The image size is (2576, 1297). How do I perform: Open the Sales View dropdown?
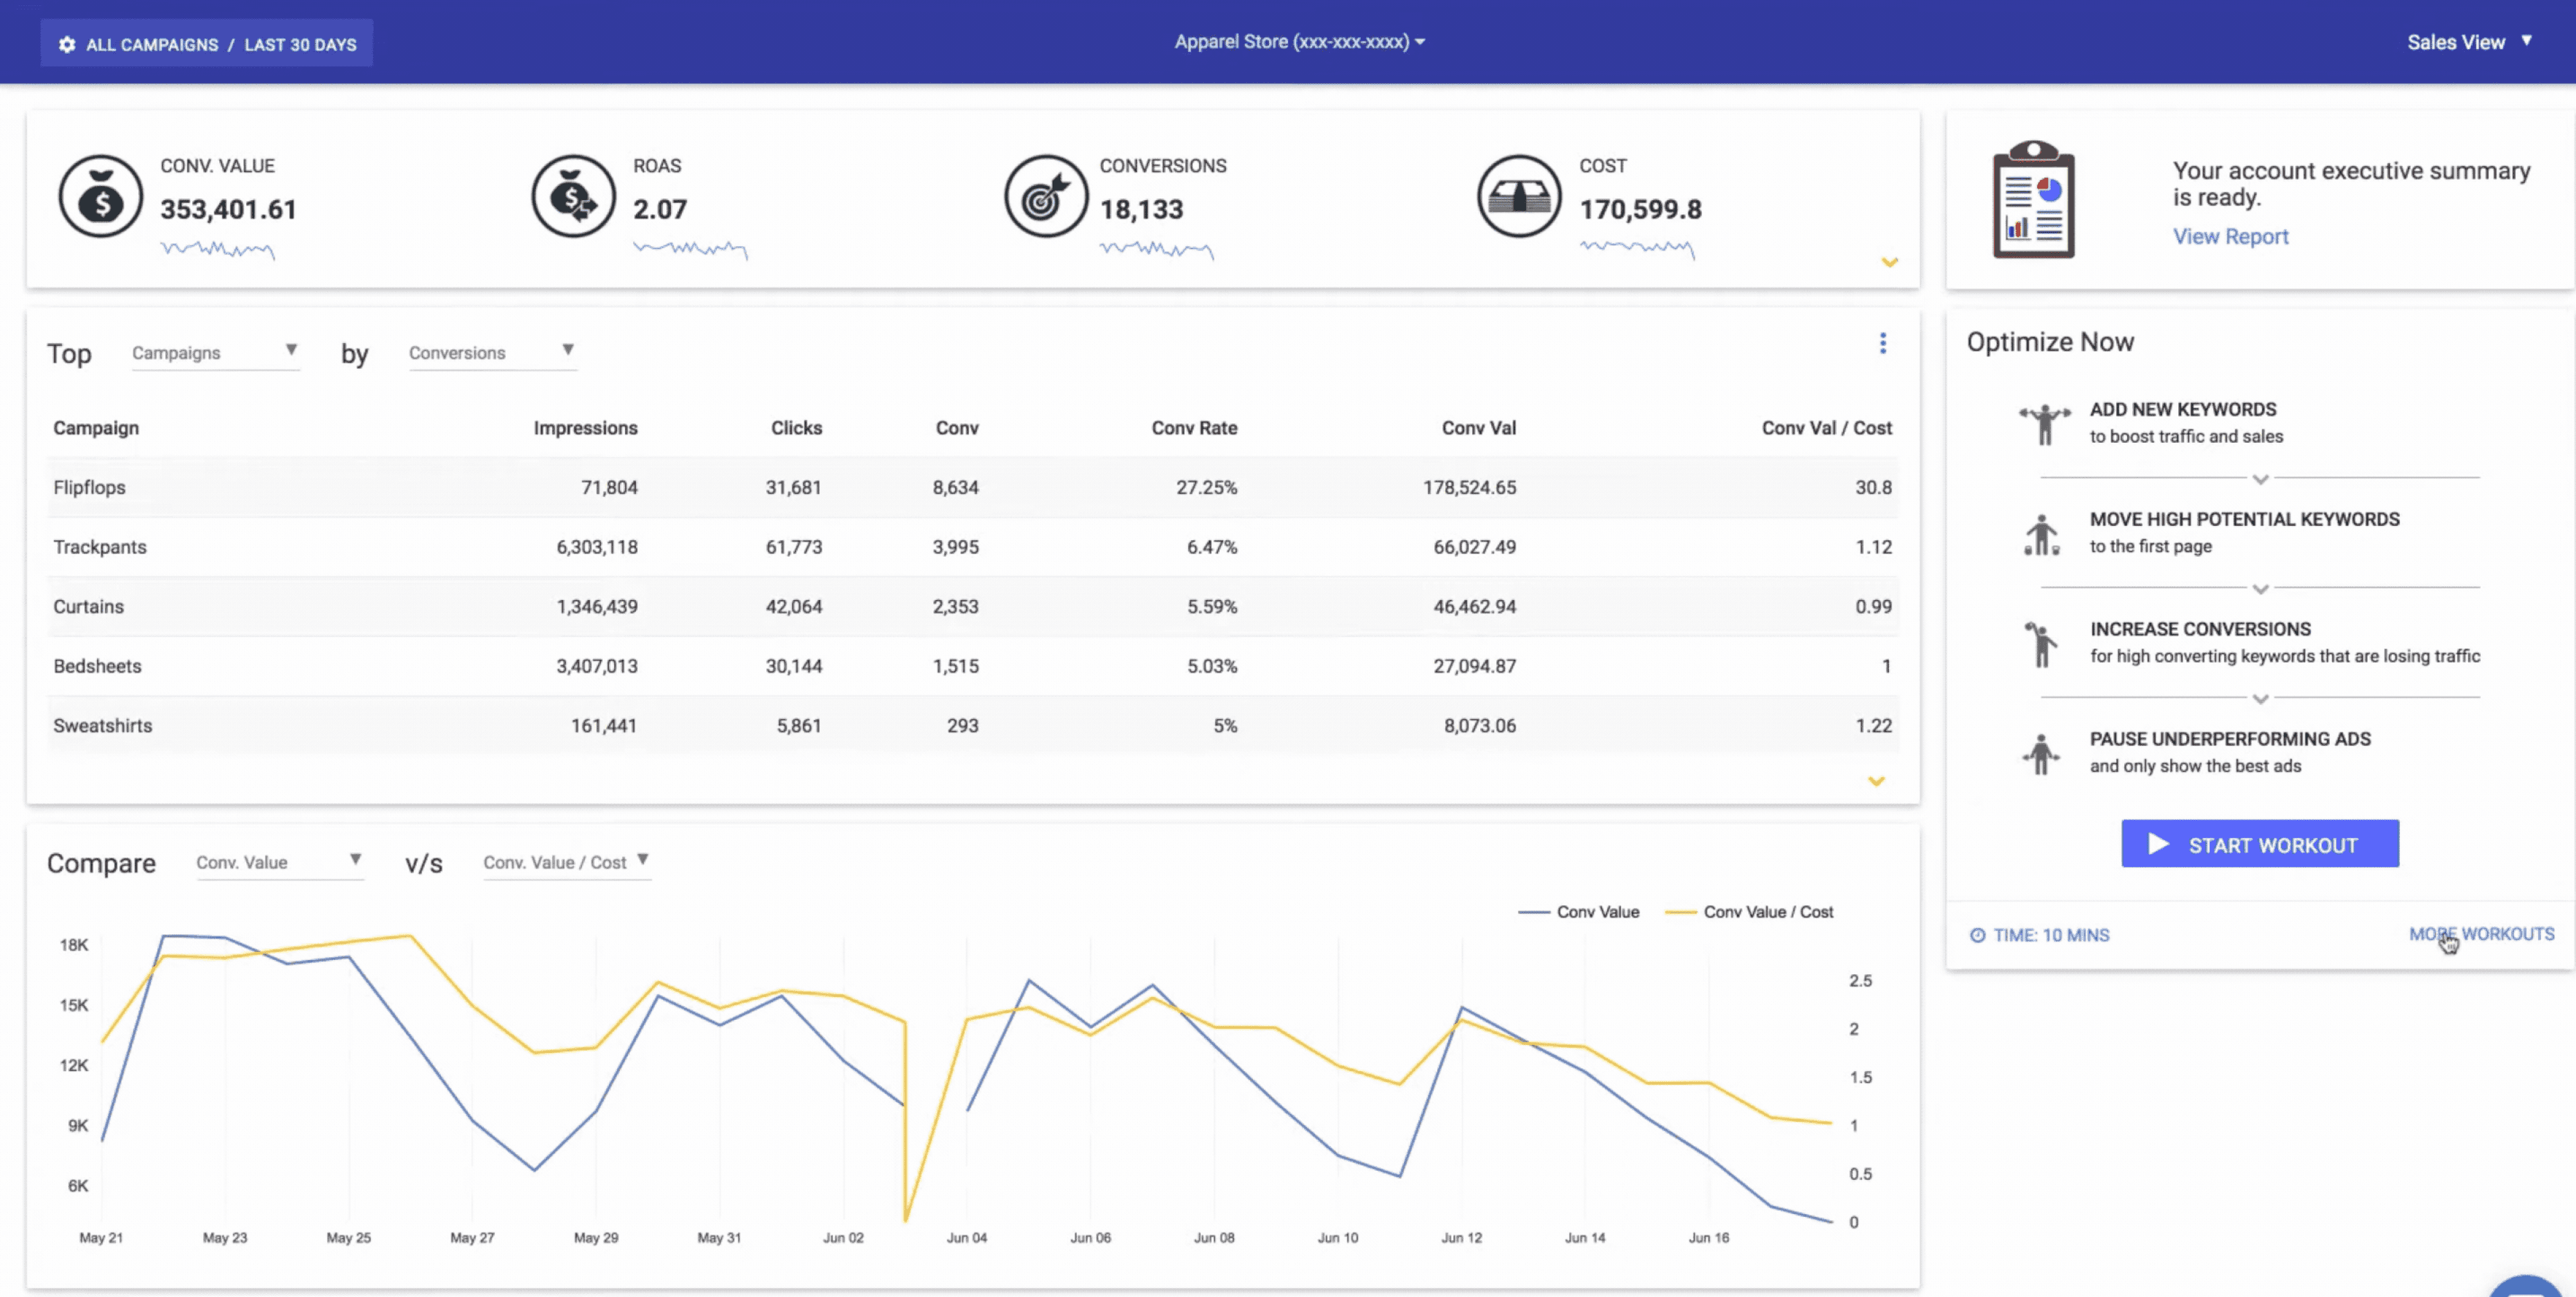pos(2467,42)
